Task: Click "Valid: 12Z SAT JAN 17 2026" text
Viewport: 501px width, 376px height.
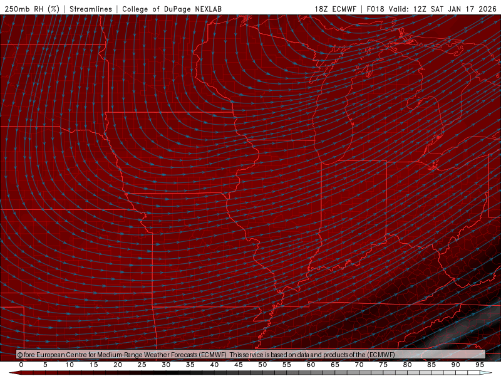Action: pyautogui.click(x=443, y=9)
